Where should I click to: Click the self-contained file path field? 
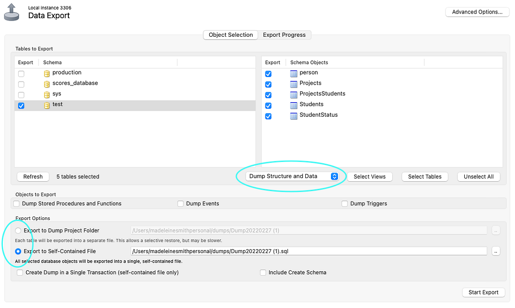tap(309, 252)
